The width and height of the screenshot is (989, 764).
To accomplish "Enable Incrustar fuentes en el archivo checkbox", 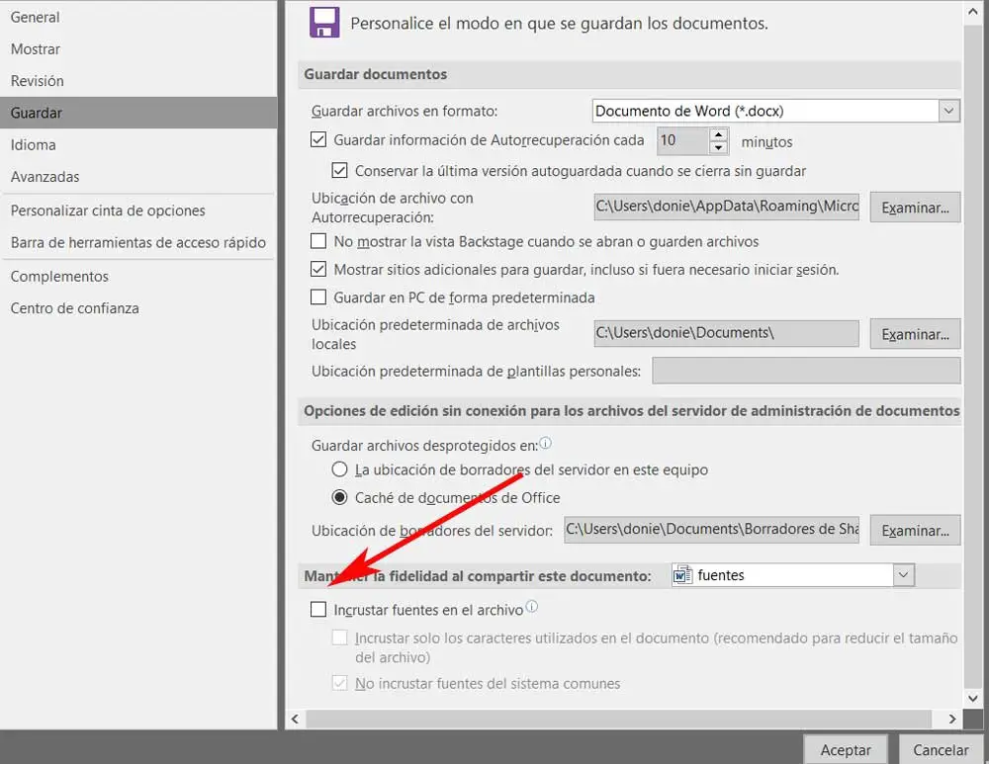I will [x=318, y=610].
